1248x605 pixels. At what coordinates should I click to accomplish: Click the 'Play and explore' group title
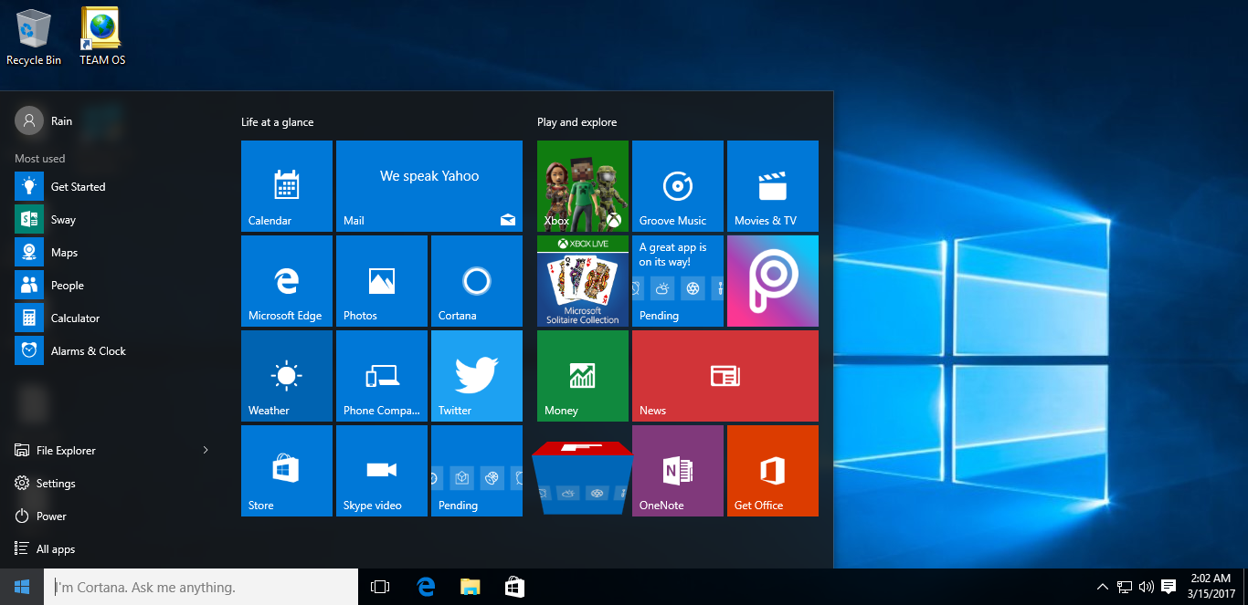point(576,122)
